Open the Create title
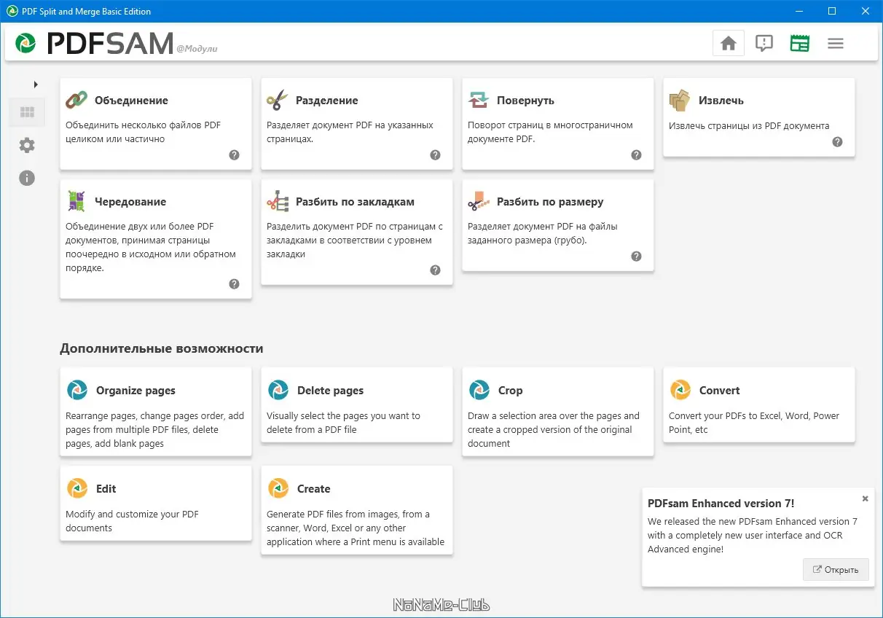883x618 pixels. (x=313, y=489)
